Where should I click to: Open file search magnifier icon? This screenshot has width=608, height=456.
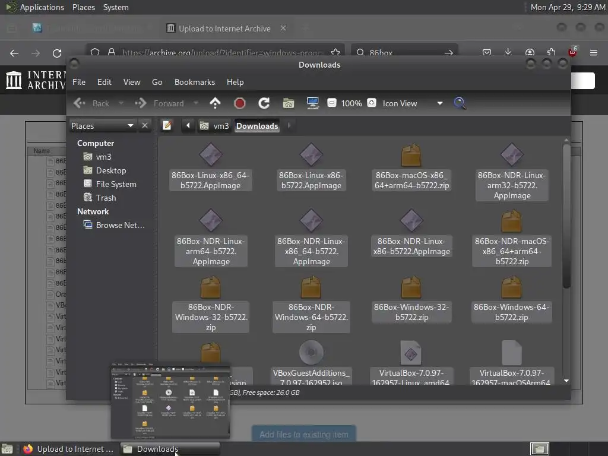point(460,103)
